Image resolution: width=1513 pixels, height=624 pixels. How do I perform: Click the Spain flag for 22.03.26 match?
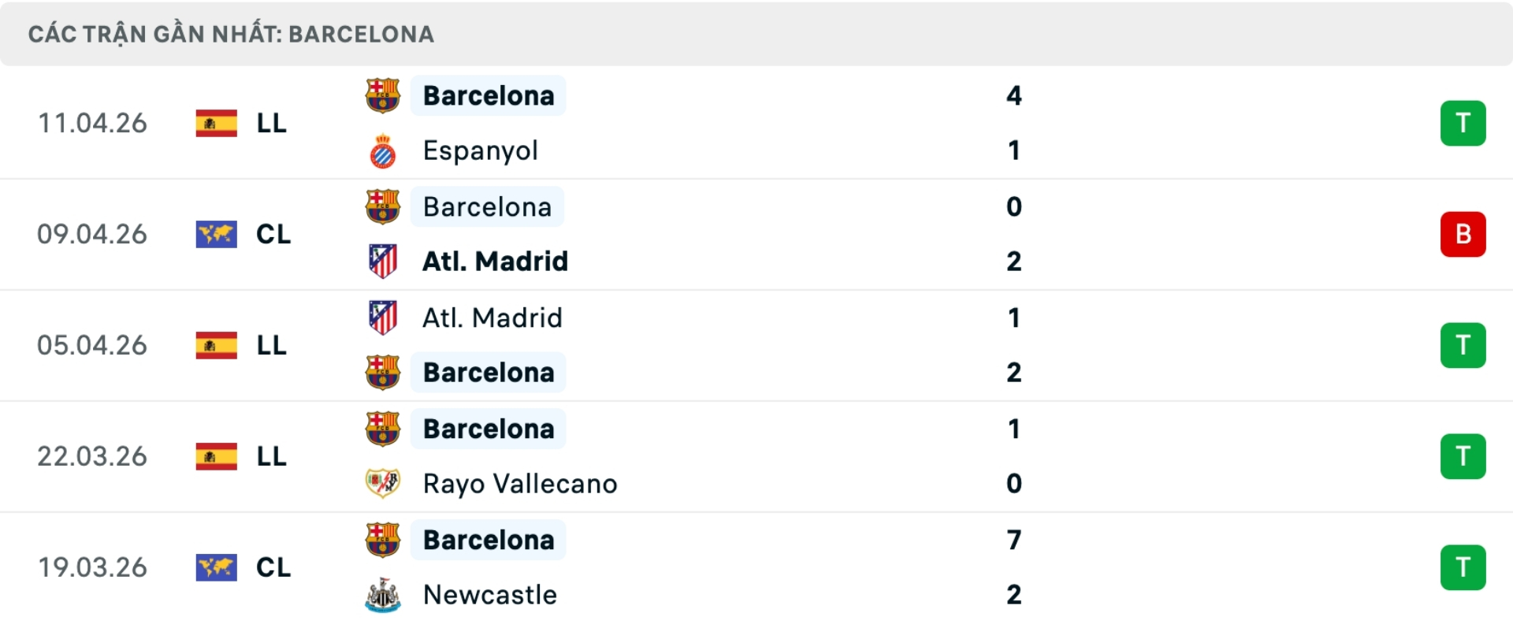(x=216, y=456)
